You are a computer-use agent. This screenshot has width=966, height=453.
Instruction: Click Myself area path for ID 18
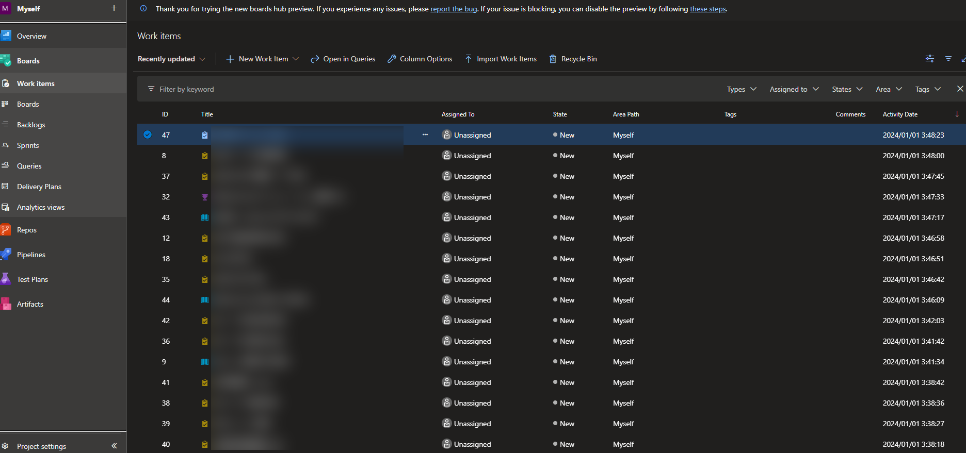click(x=623, y=259)
